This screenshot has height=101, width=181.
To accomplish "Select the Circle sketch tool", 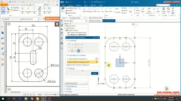I will click(x=95, y=10).
